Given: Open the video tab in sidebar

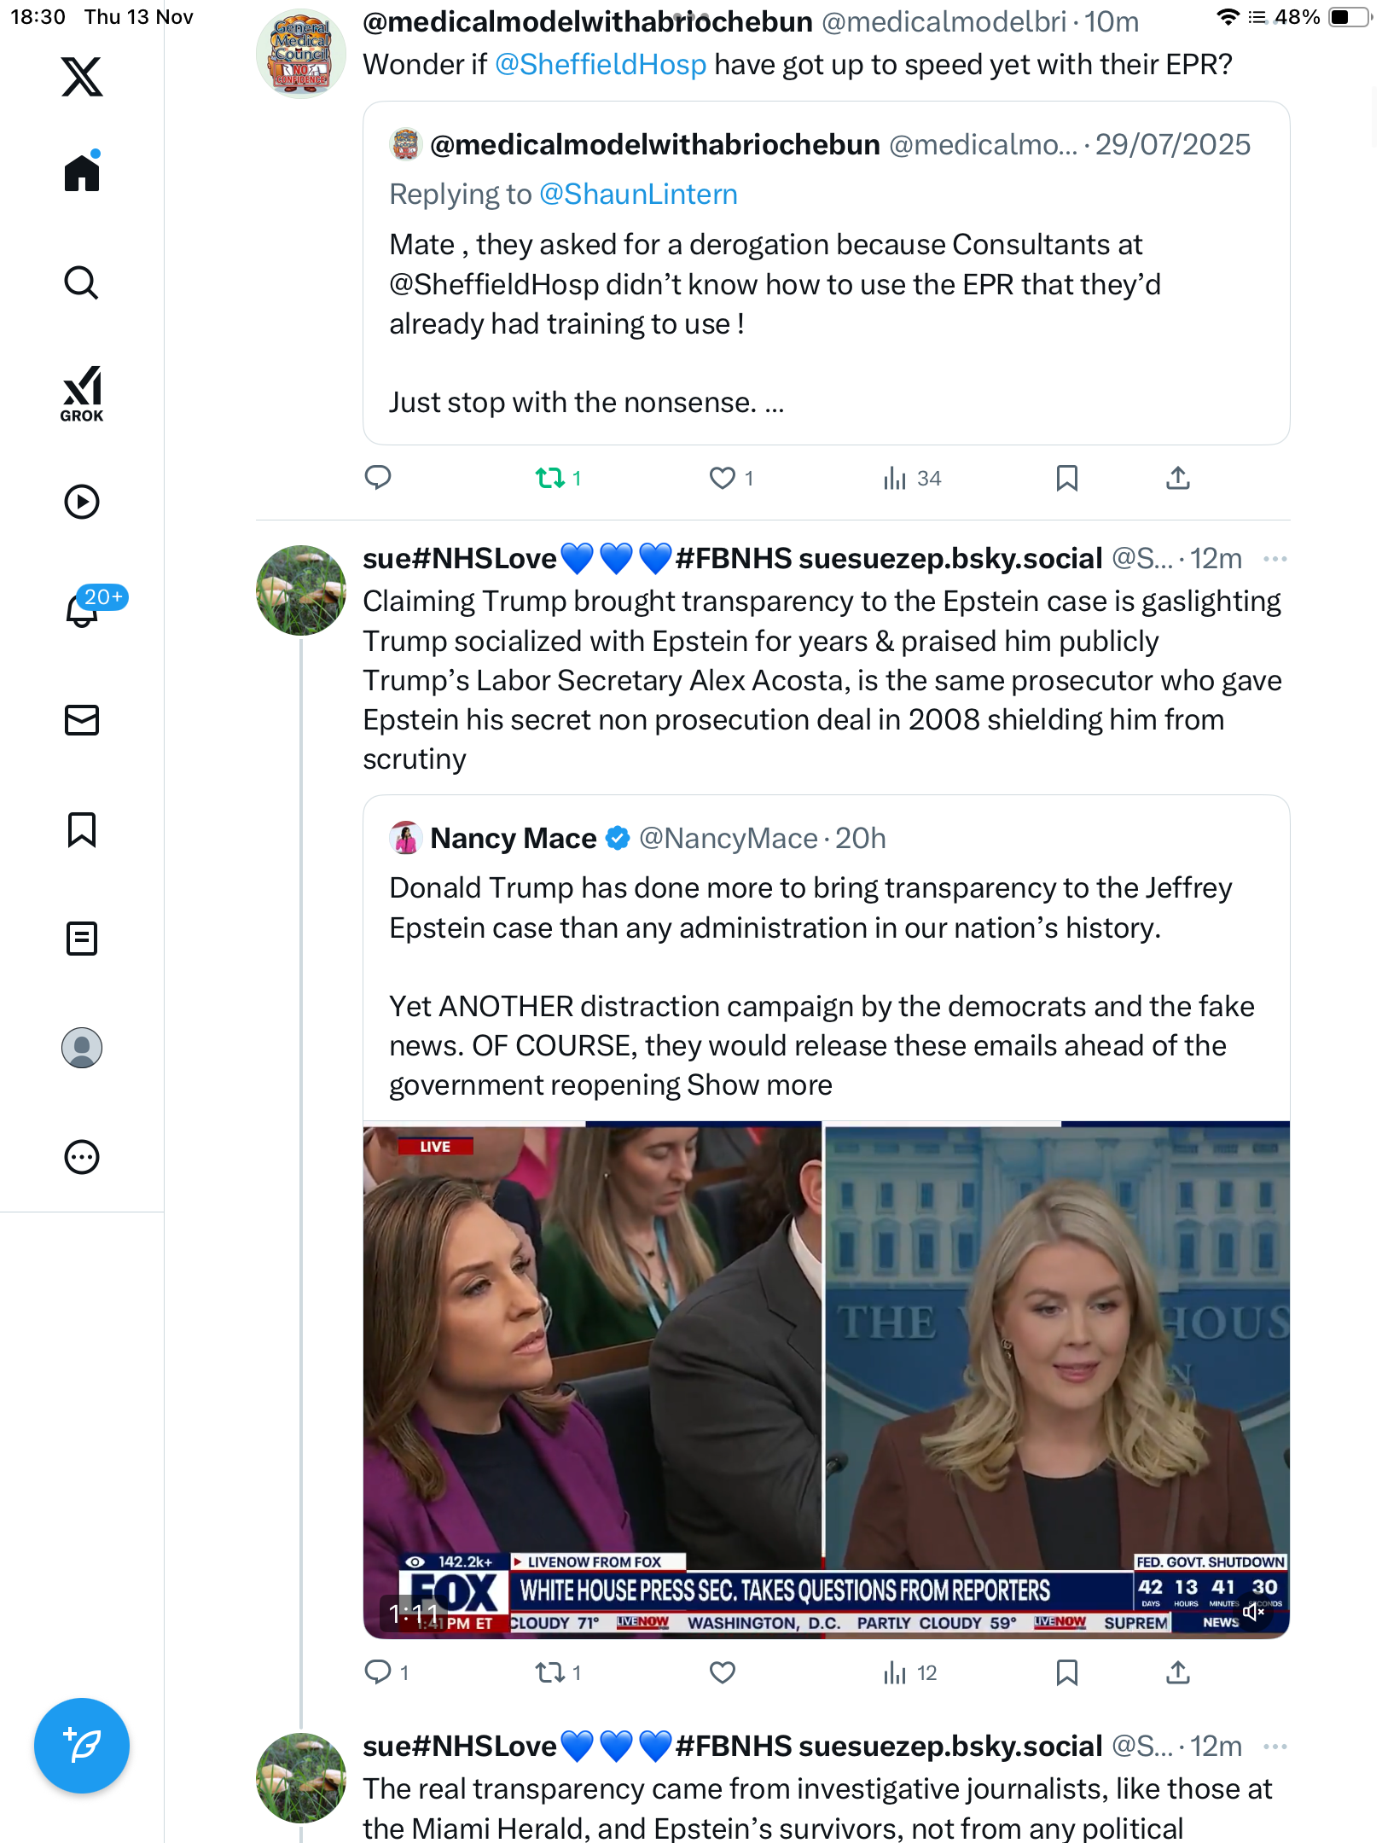Looking at the screenshot, I should pyautogui.click(x=82, y=502).
